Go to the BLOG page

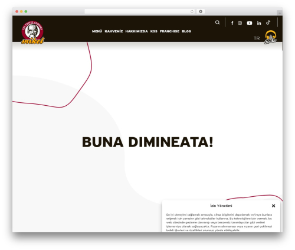[186, 31]
